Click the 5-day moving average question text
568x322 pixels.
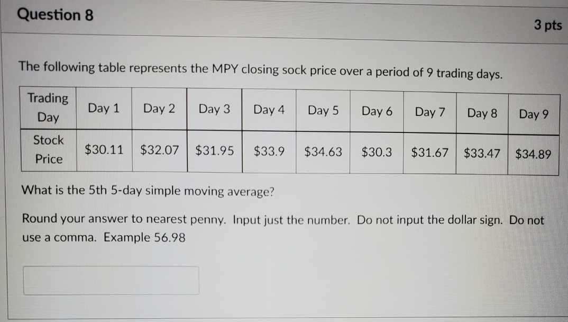point(146,191)
